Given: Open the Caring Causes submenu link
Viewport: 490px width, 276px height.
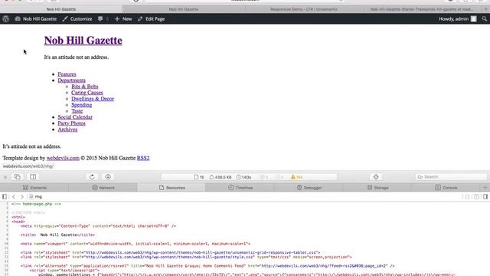Looking at the screenshot, I should tap(87, 93).
